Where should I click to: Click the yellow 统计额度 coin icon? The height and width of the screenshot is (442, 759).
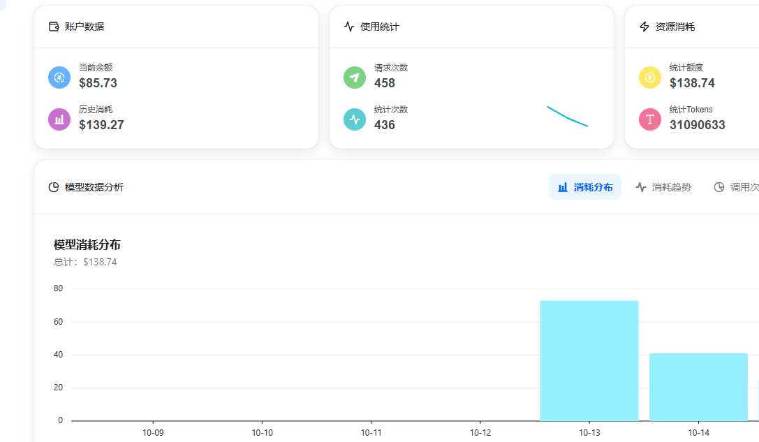[650, 78]
